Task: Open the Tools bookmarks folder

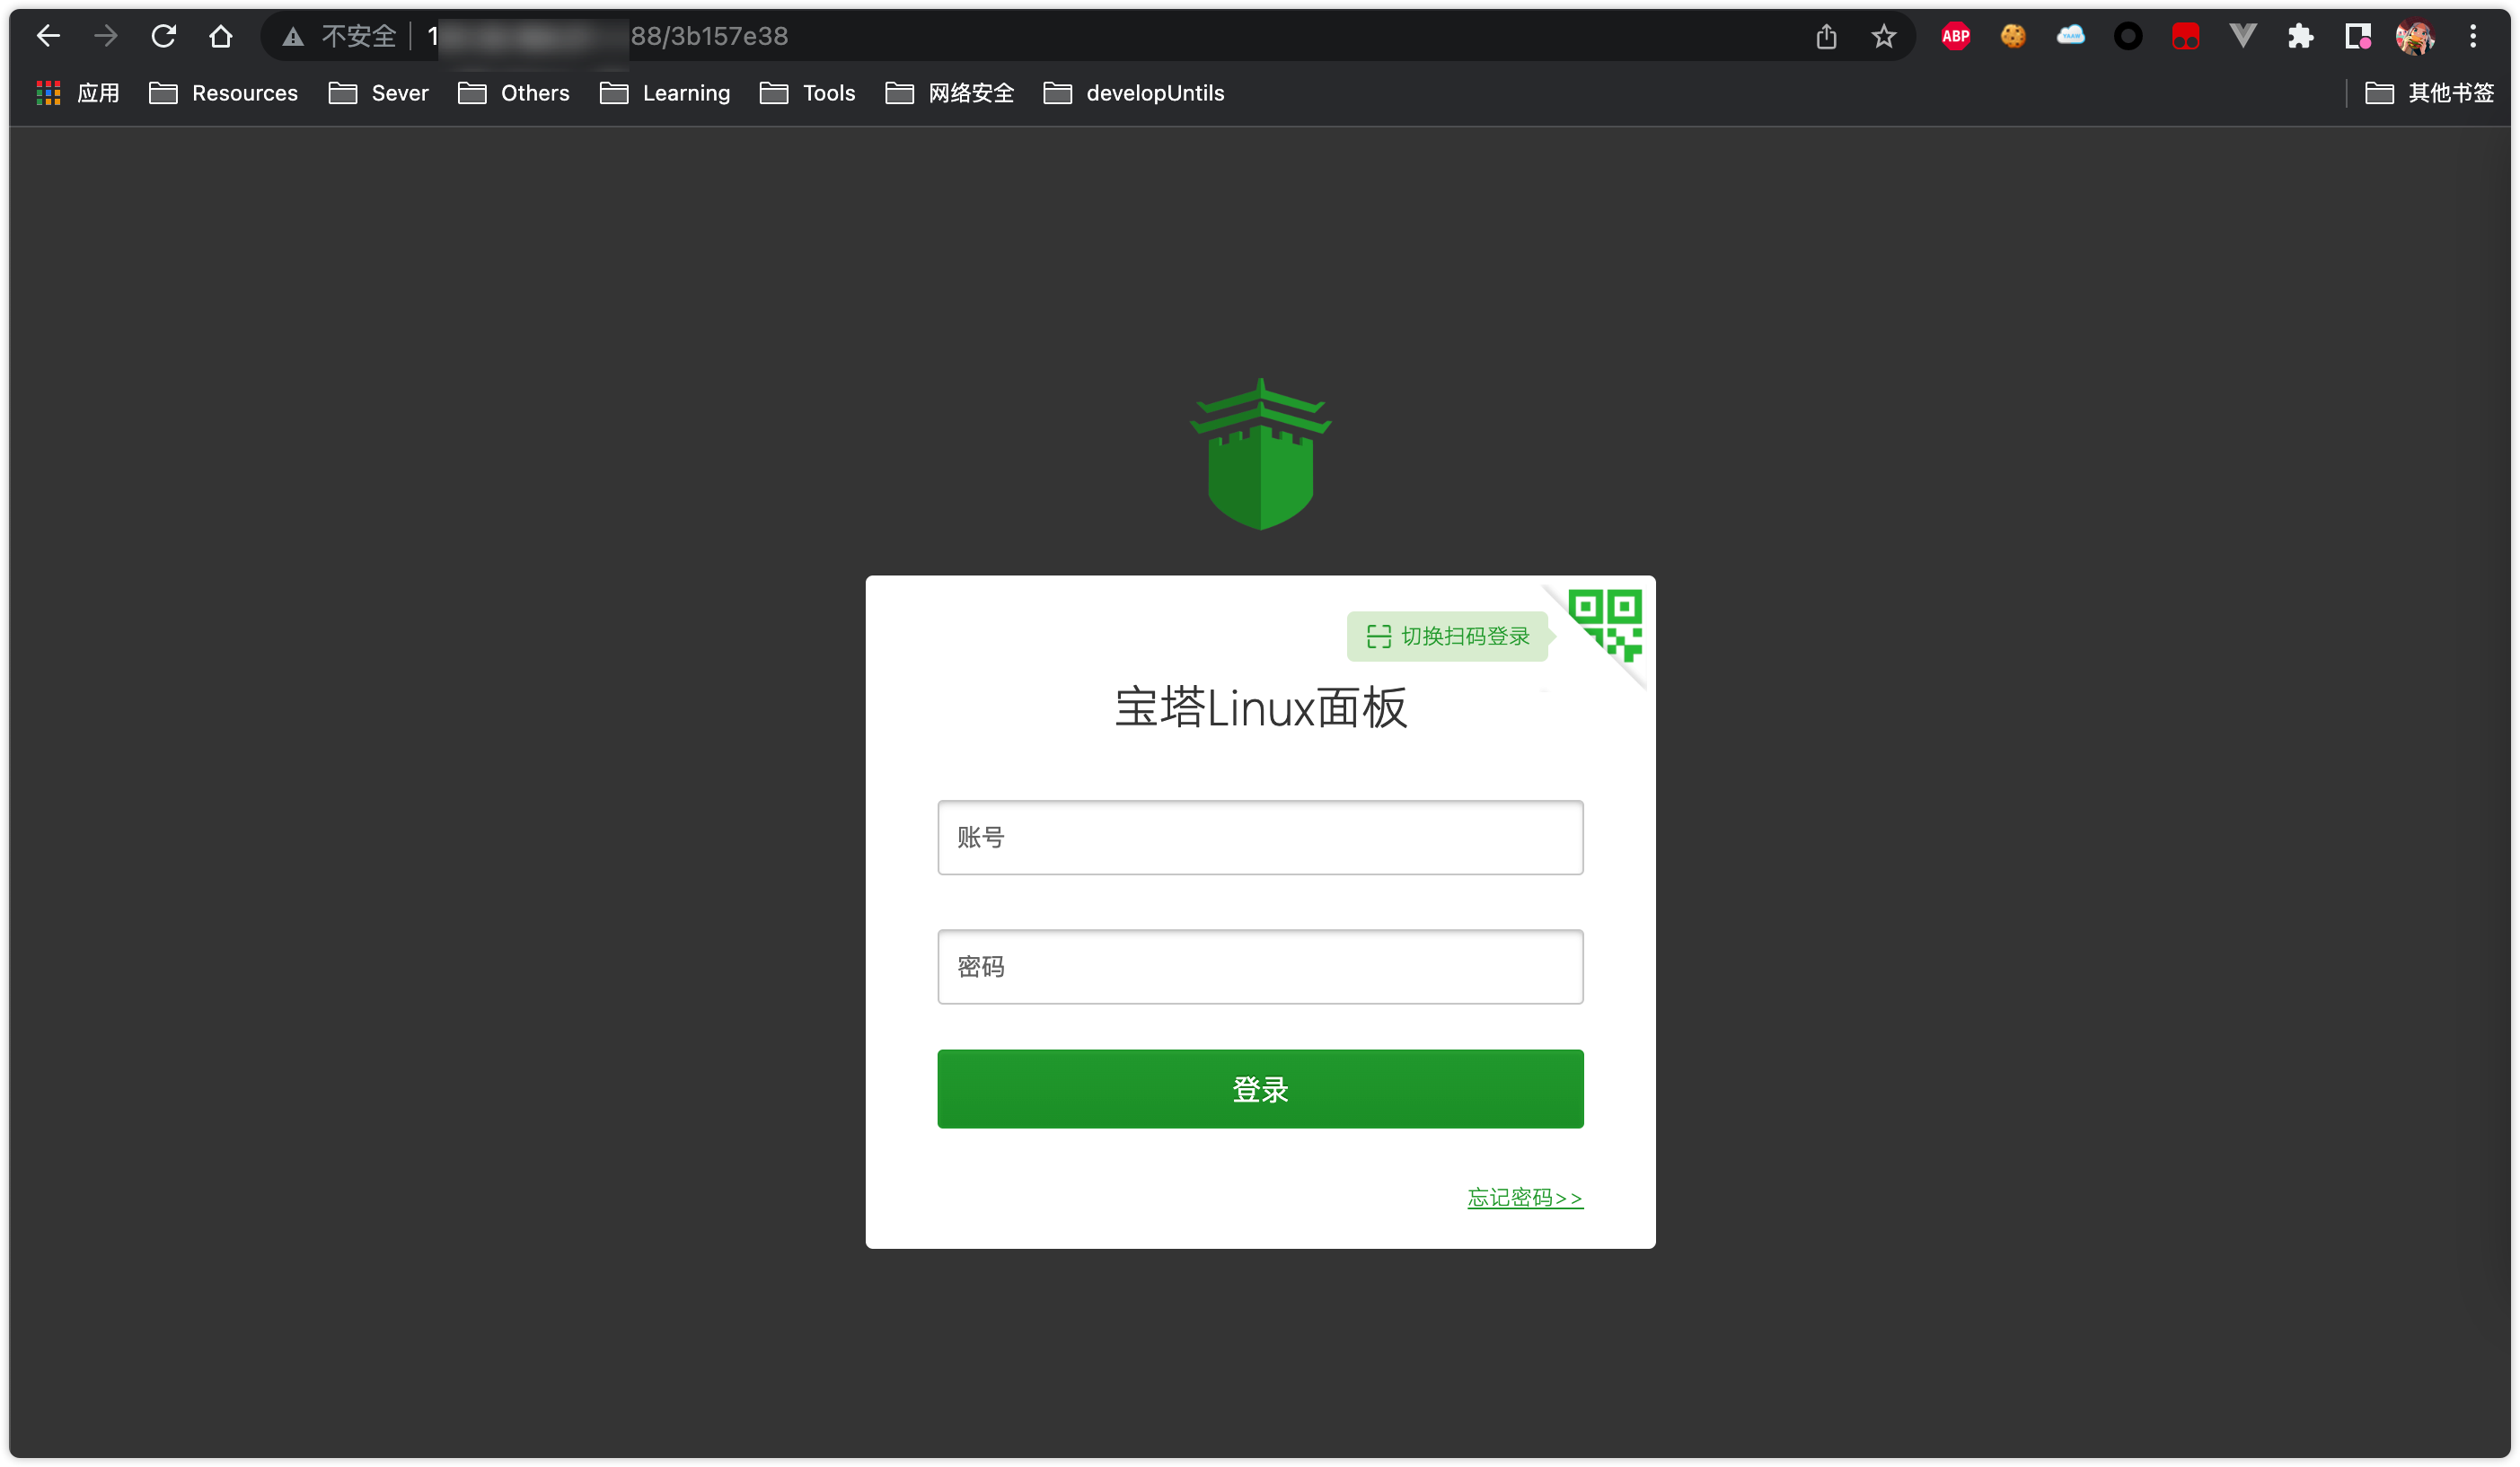Action: click(830, 92)
